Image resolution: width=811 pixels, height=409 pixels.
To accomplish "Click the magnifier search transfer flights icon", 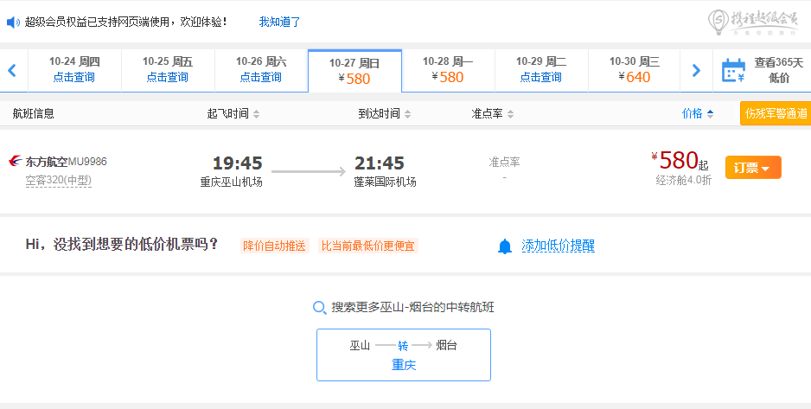I will click(x=320, y=308).
